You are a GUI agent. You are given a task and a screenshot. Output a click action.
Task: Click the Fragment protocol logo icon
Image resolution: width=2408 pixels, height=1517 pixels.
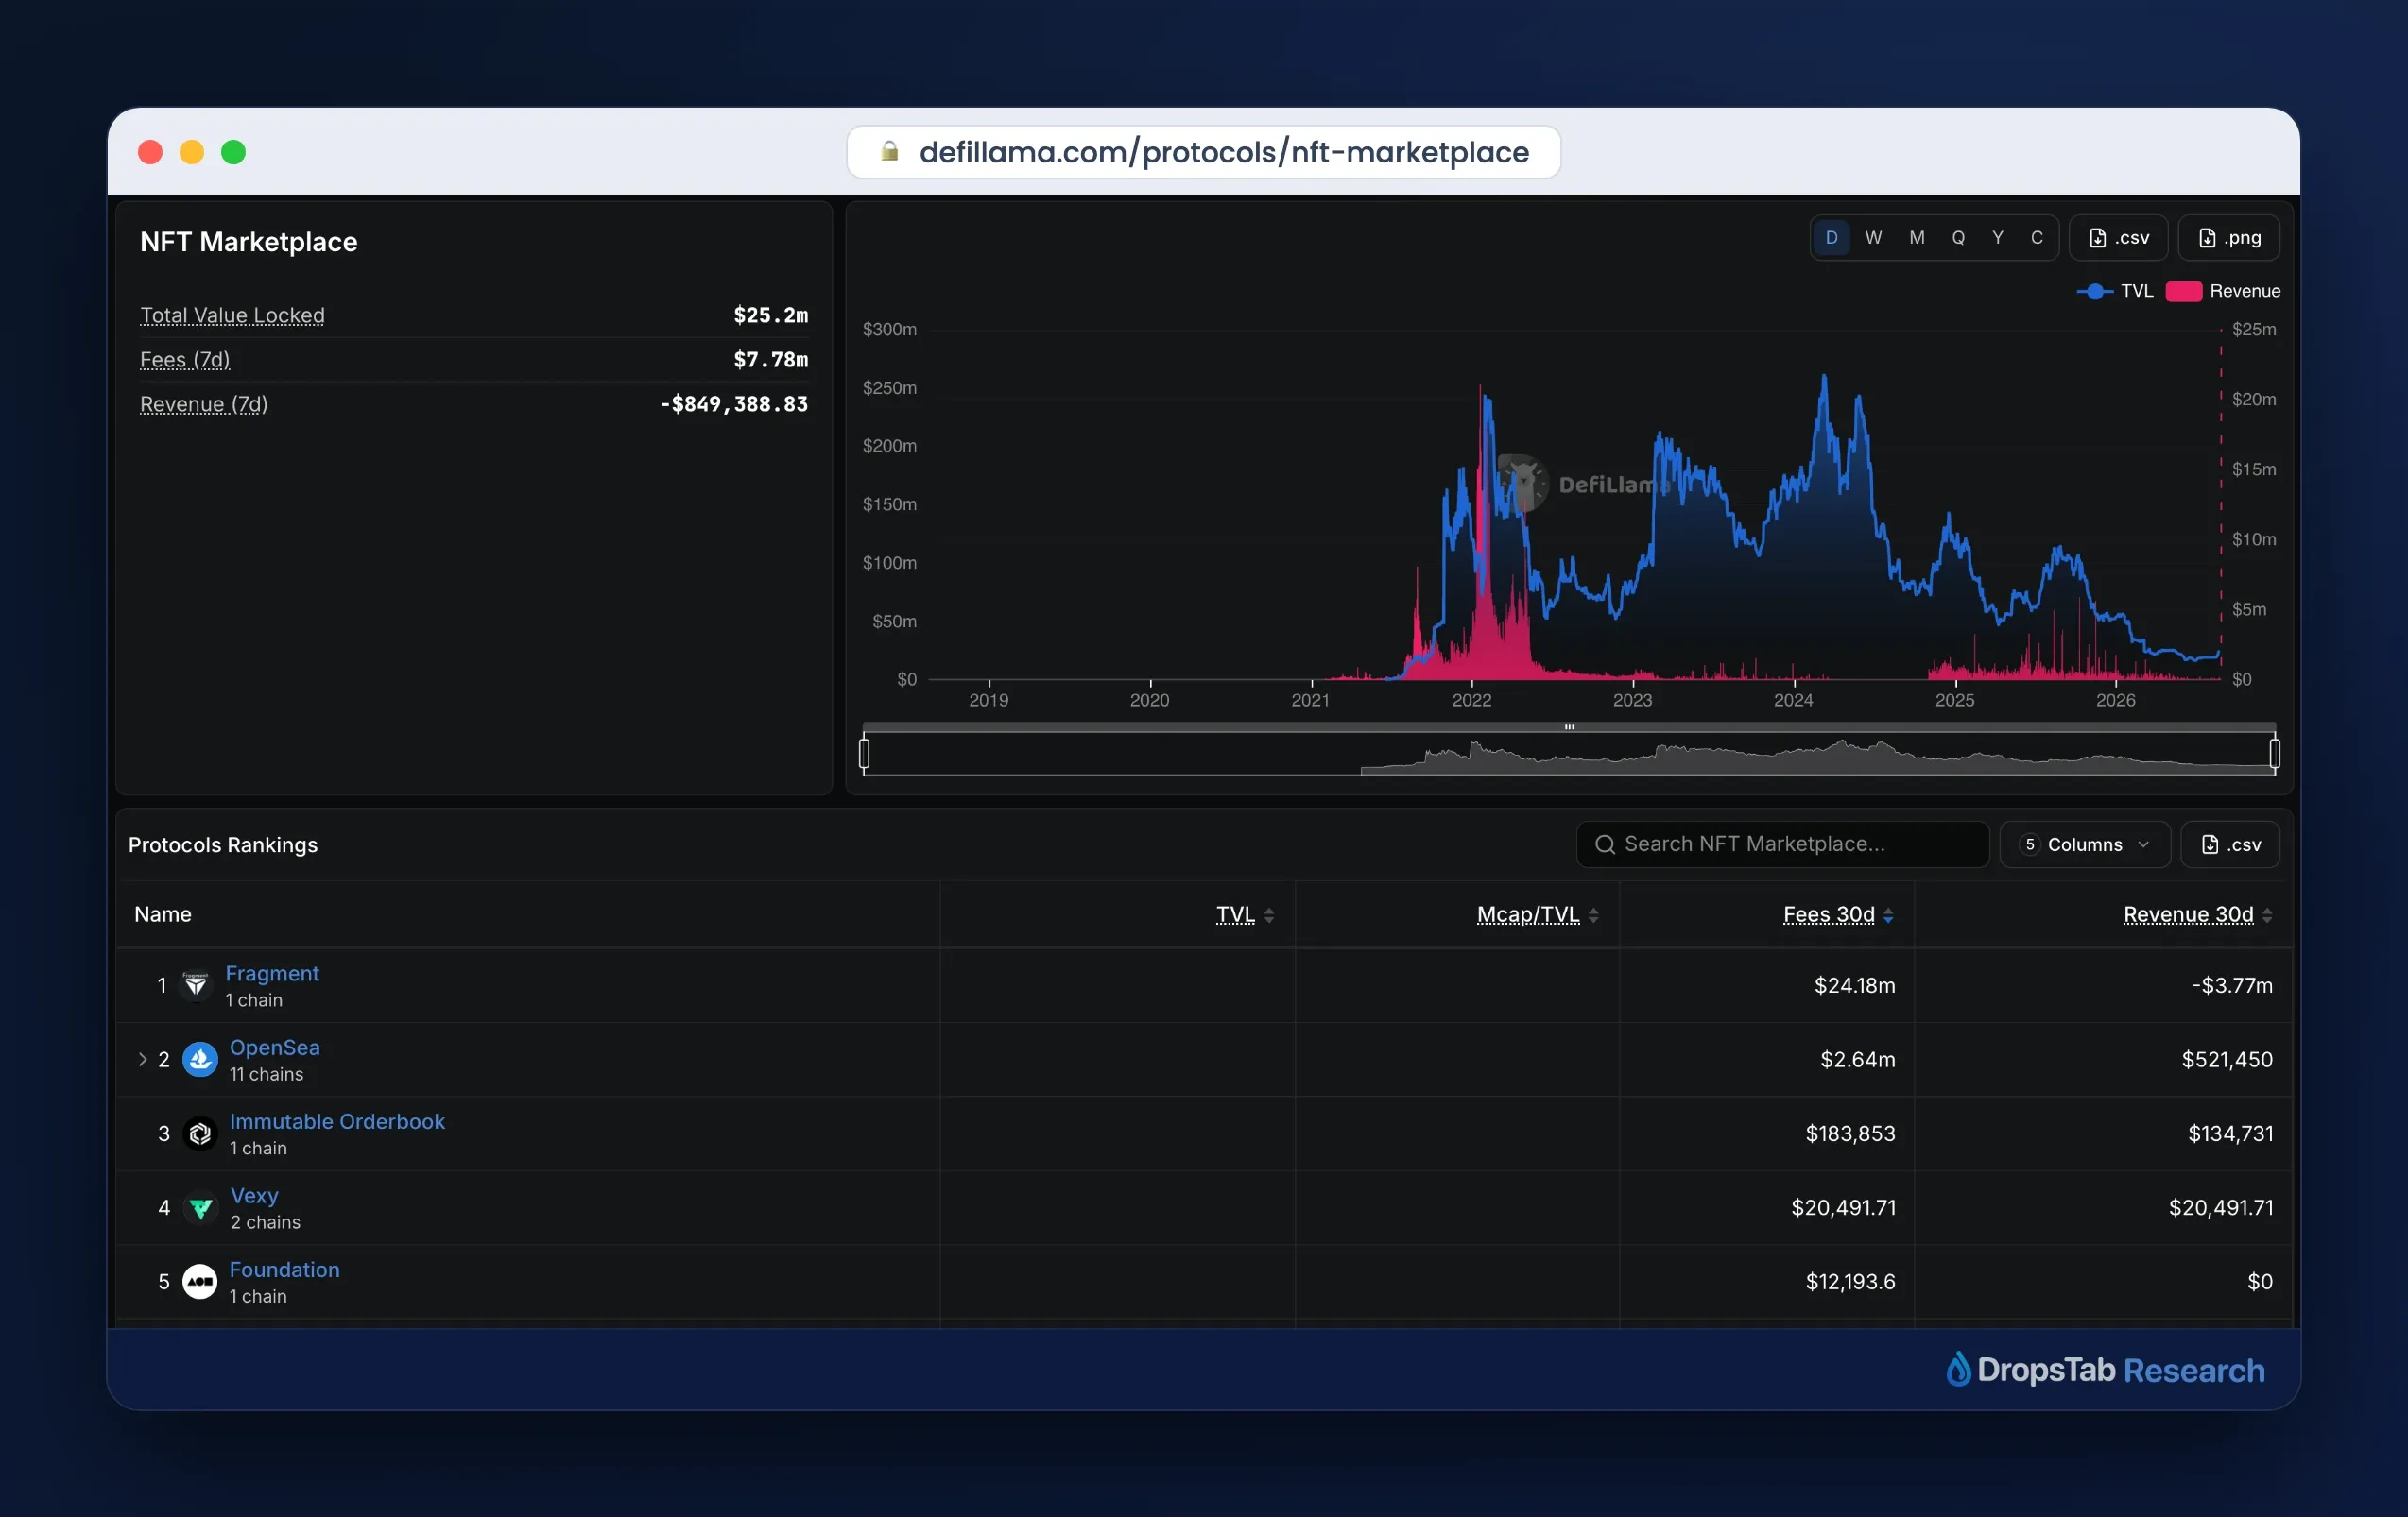[196, 985]
